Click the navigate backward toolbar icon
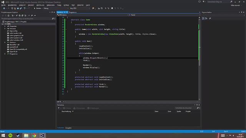This screenshot has width=246, height=138. (x=4, y=8)
